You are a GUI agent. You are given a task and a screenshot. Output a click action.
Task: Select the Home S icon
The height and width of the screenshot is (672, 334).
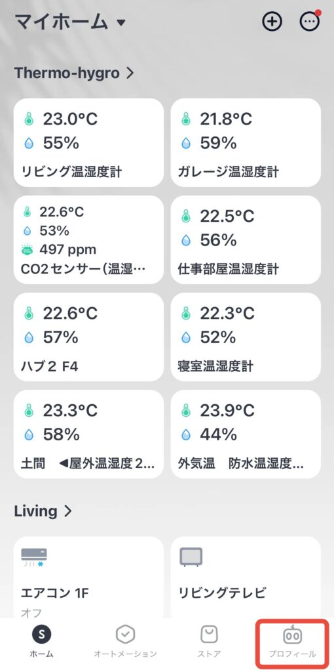click(x=42, y=635)
